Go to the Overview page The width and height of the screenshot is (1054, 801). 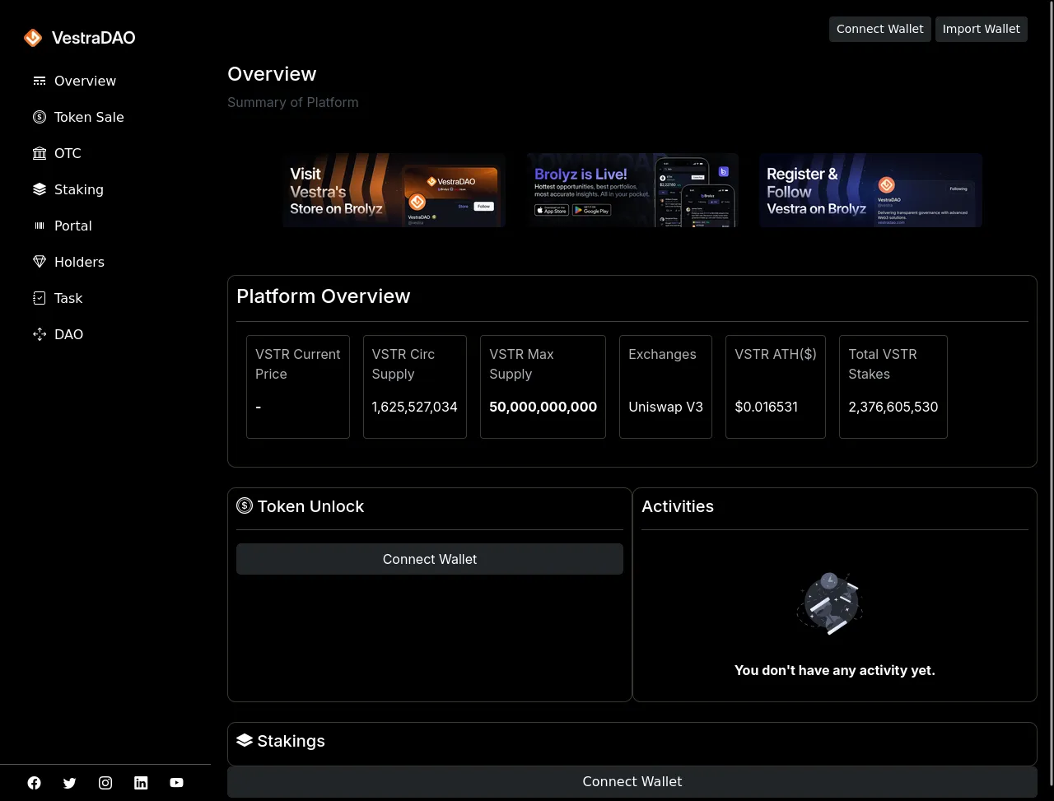click(85, 81)
